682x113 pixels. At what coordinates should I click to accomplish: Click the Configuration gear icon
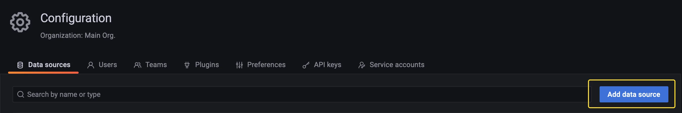20,22
